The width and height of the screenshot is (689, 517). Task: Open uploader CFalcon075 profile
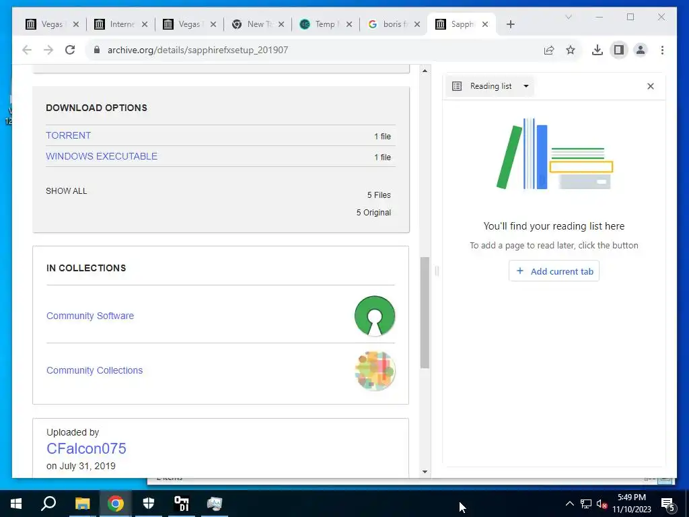(x=86, y=448)
